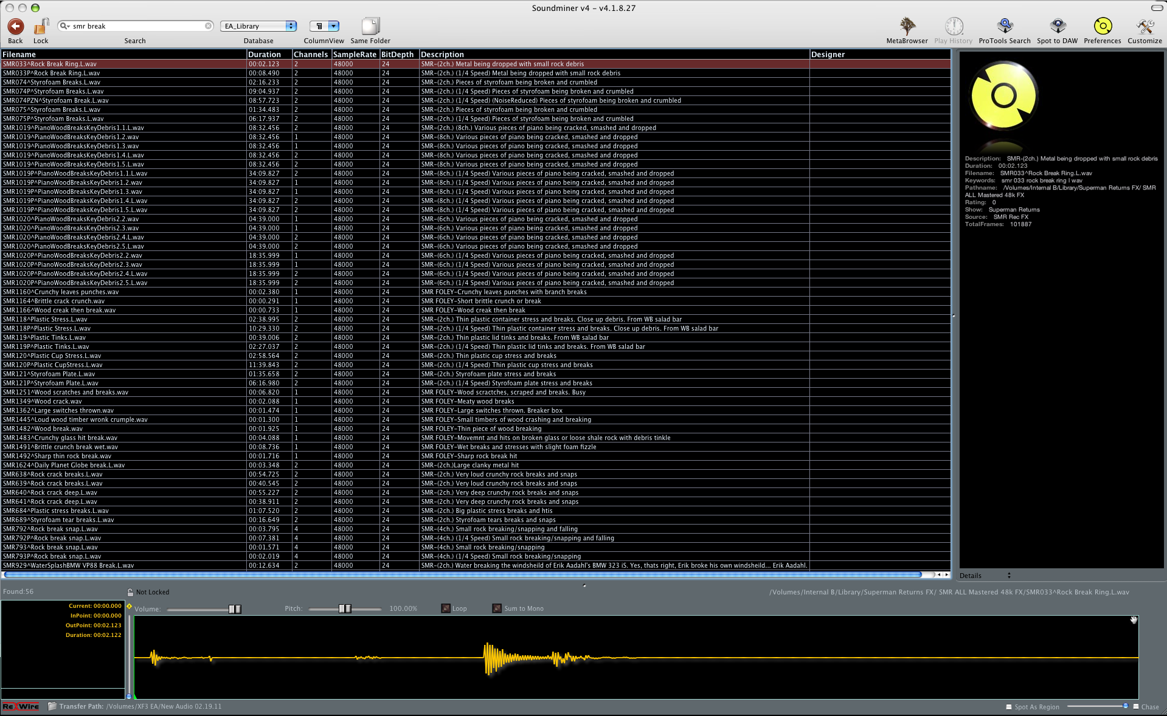Click the blue knob below the waveform level bar

coord(129,696)
